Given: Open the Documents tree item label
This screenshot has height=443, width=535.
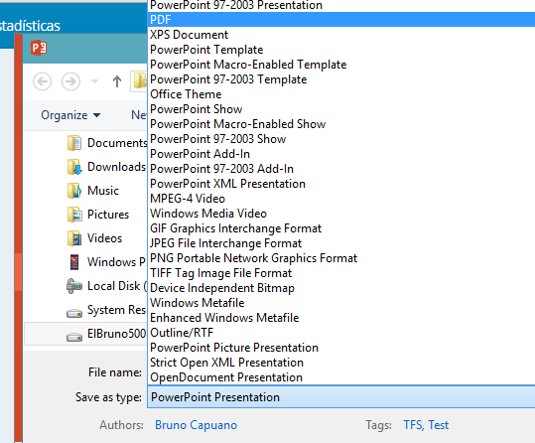Looking at the screenshot, I should pos(117,143).
